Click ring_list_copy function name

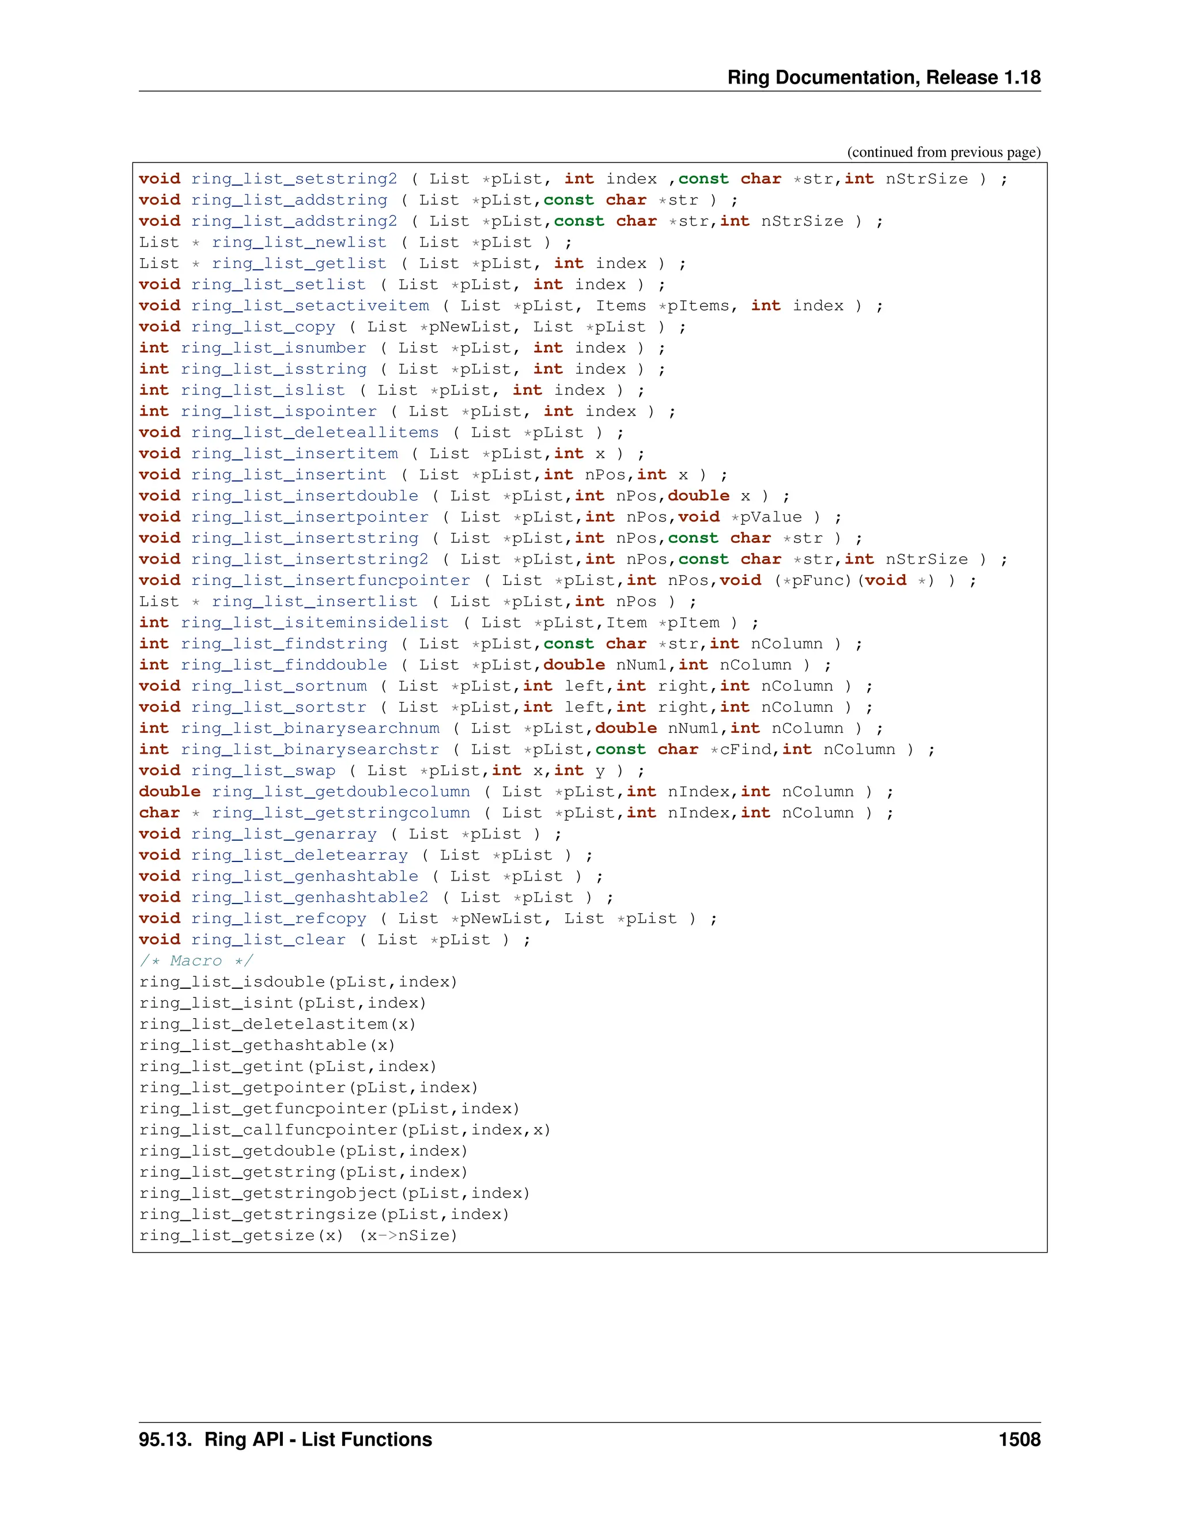coord(263,327)
